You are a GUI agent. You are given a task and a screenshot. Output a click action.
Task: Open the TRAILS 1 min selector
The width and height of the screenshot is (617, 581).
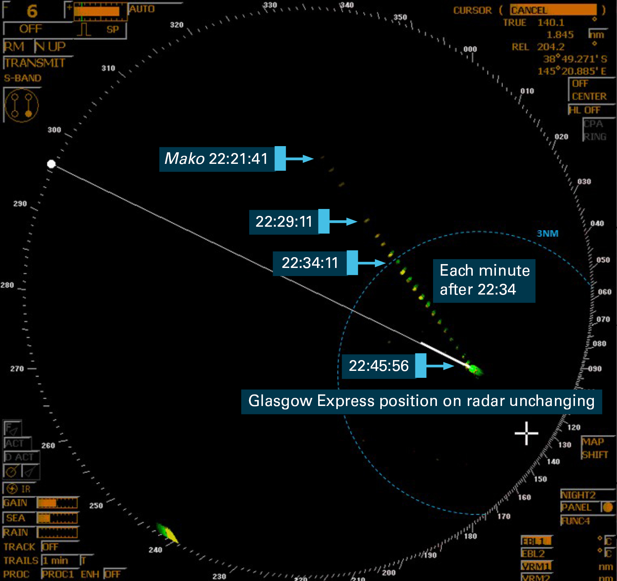59,560
